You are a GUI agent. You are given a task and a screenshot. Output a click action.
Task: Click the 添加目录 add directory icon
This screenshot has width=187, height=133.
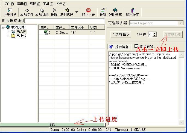pyautogui.click(x=42, y=12)
